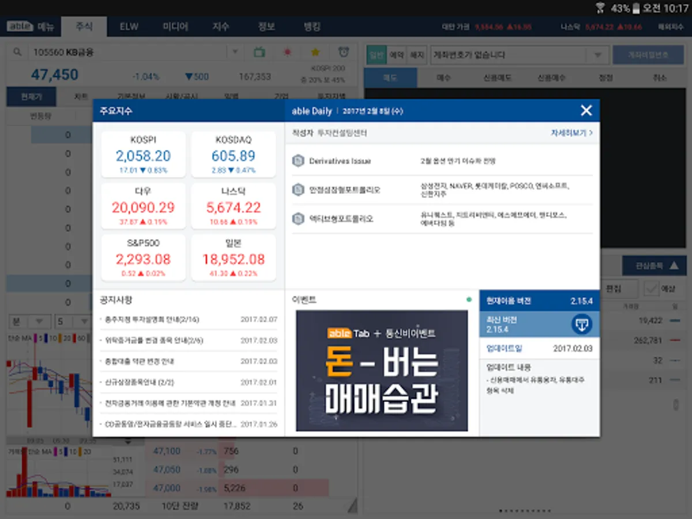Image resolution: width=692 pixels, height=519 pixels.
Task: Open the 2017.02.07 notice
Action: click(188, 319)
